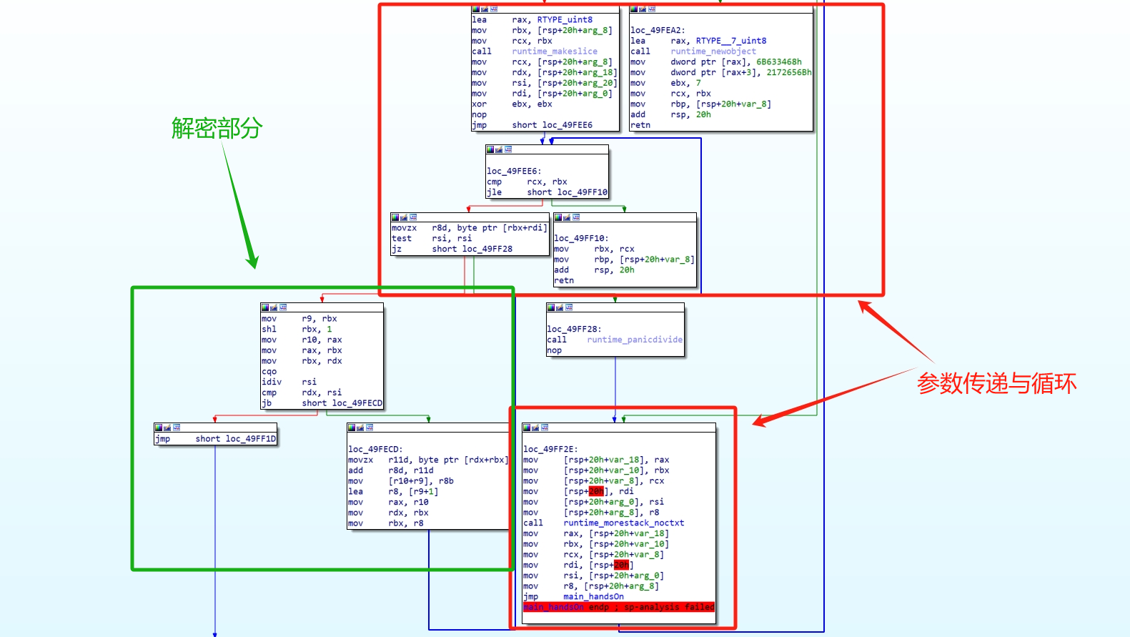
Task: Click the pencil icon on the loc_49FF28 block
Action: [x=560, y=307]
